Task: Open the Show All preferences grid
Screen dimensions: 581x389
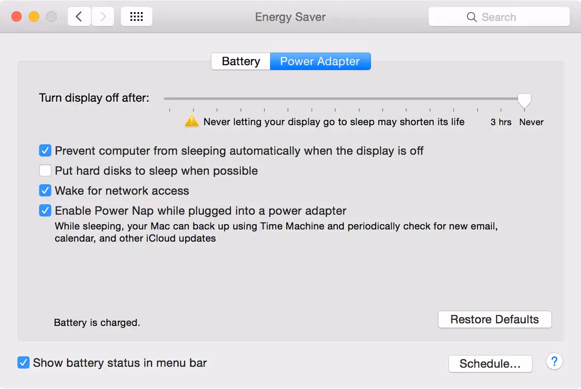Action: click(x=137, y=16)
